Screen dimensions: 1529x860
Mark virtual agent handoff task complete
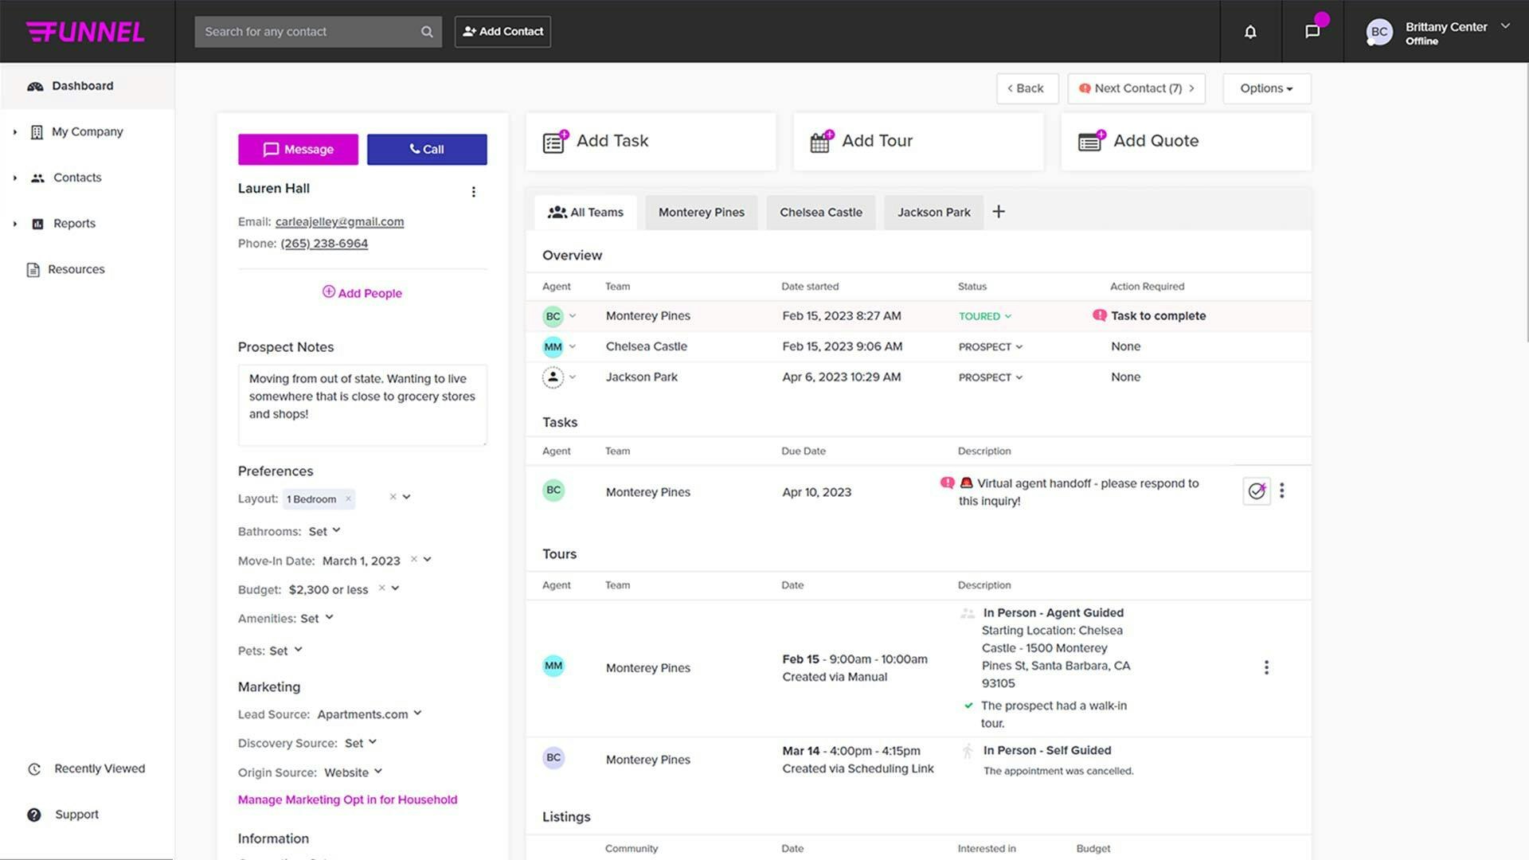(1257, 491)
